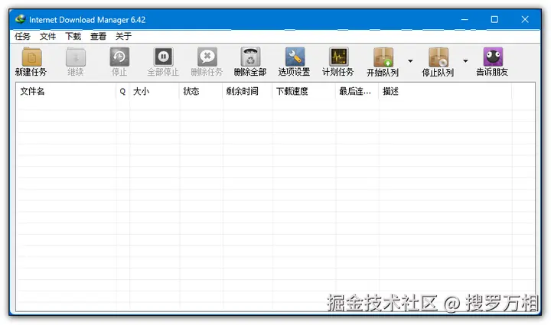The height and width of the screenshot is (325, 551).
Task: Sort by the 大小 column header
Action: click(x=155, y=92)
